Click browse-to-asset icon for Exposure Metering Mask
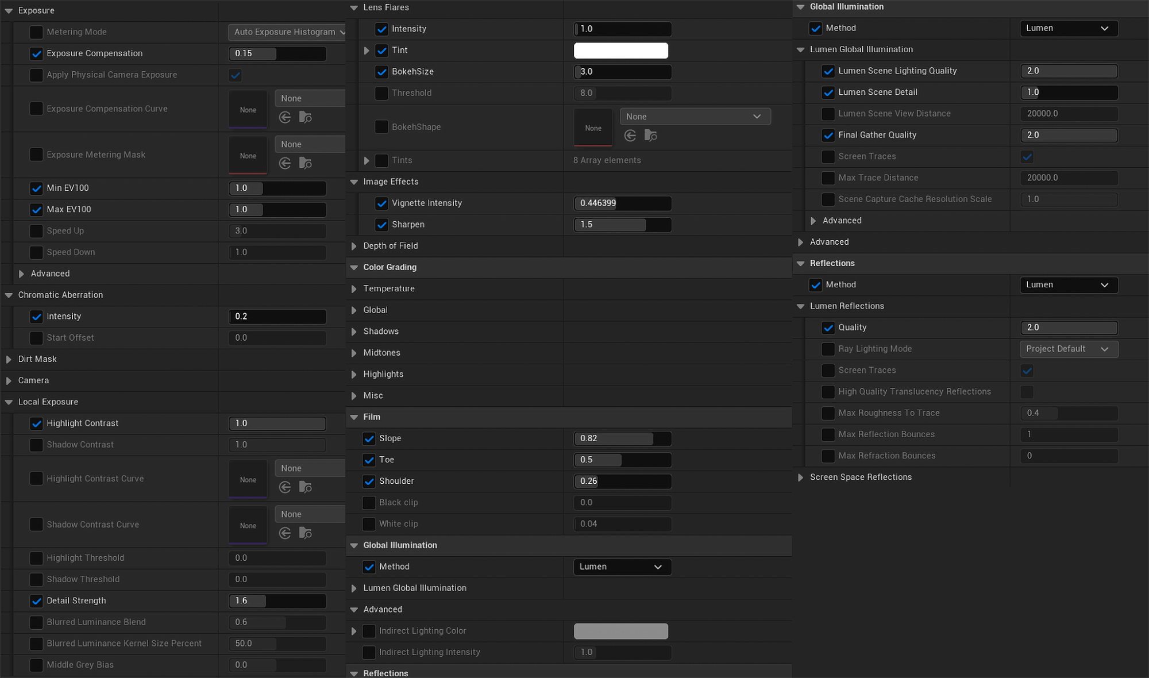Screen dimensions: 1149x678 pyautogui.click(x=305, y=164)
